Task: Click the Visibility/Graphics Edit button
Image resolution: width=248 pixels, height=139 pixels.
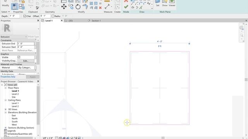Action: pyautogui.click(x=26, y=61)
